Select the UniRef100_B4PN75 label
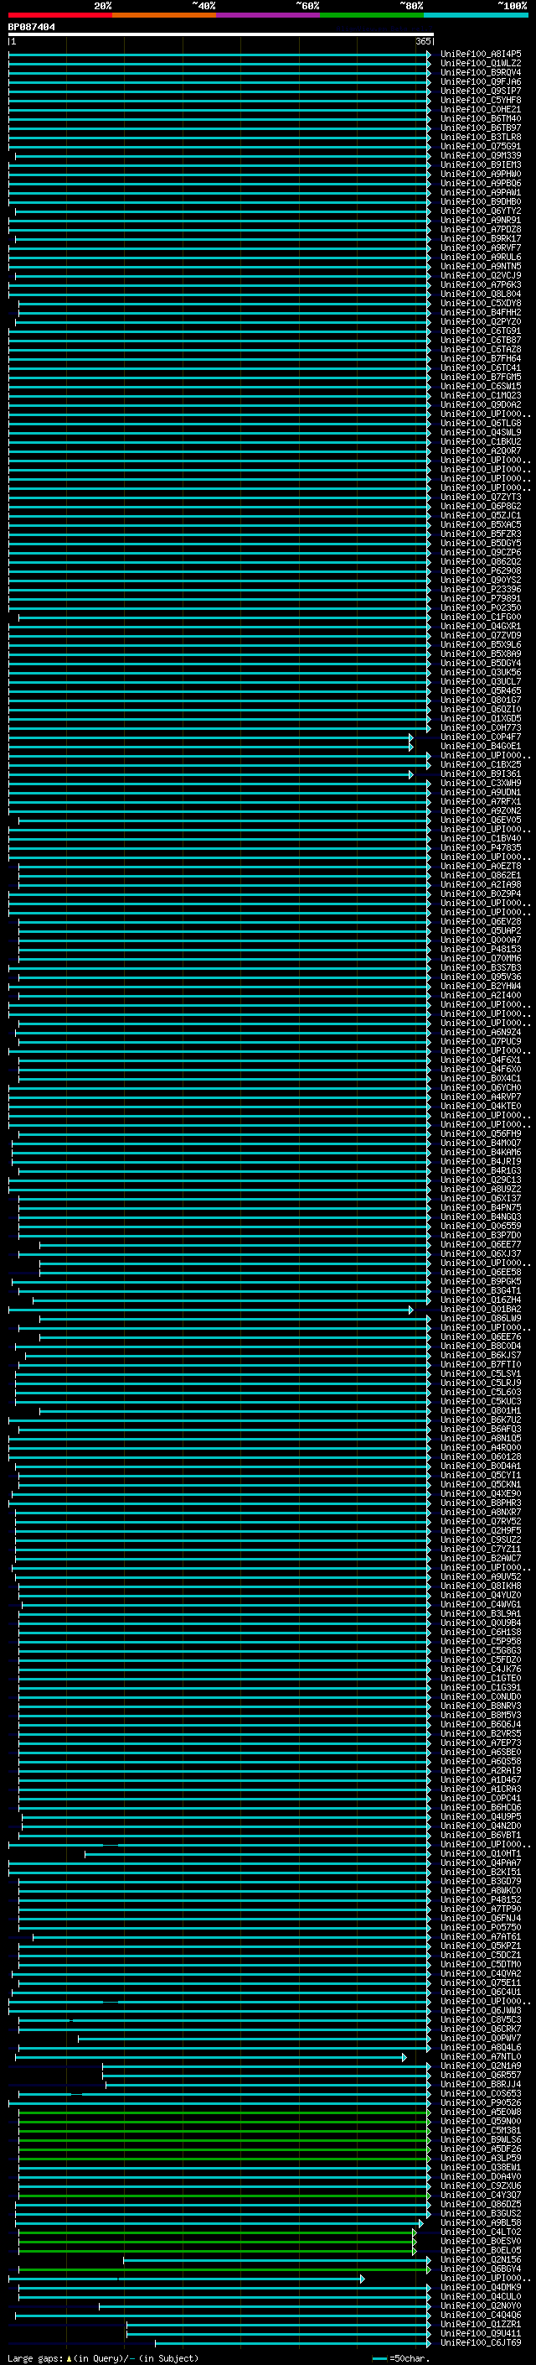This screenshot has width=536, height=2365. click(481, 1207)
